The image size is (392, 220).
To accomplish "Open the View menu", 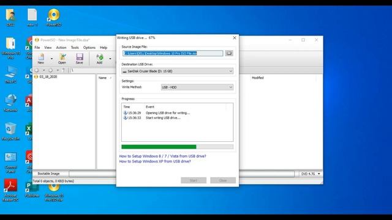I will pyautogui.click(x=48, y=48).
